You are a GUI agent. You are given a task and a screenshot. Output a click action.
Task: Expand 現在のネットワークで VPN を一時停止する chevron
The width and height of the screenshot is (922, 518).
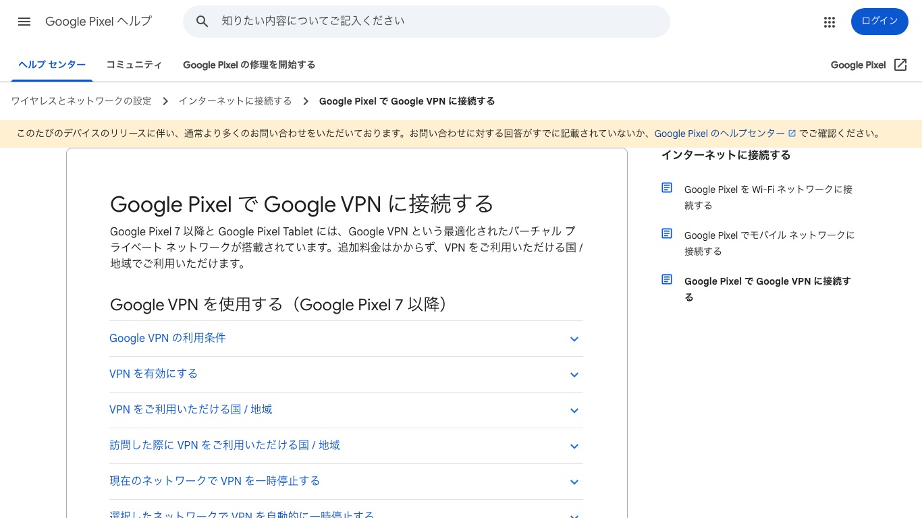coord(574,482)
